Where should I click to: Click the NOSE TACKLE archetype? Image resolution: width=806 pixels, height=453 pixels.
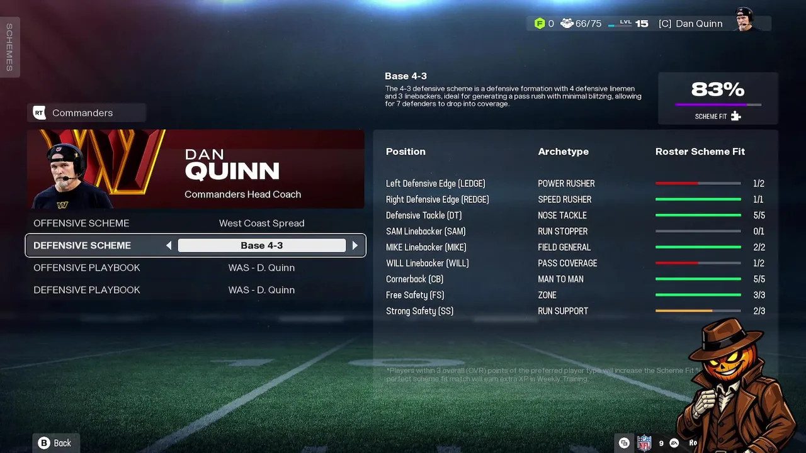coord(562,215)
